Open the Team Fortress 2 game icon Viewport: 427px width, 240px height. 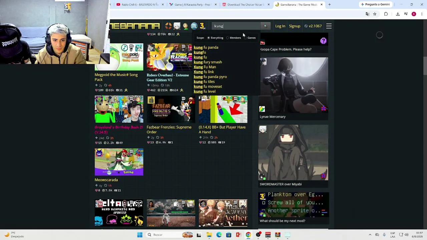click(168, 26)
